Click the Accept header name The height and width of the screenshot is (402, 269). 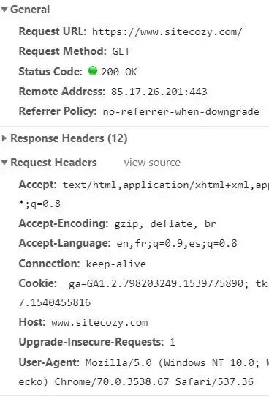[37, 185]
